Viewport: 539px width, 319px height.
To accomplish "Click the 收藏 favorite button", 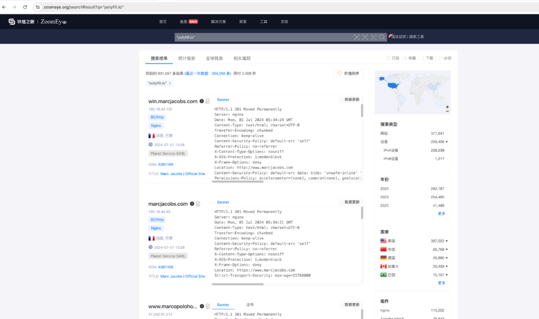I will (410, 58).
